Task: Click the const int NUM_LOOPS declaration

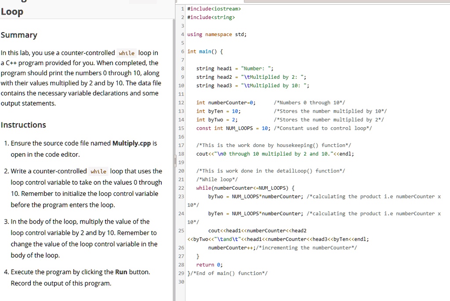Action: pos(233,128)
